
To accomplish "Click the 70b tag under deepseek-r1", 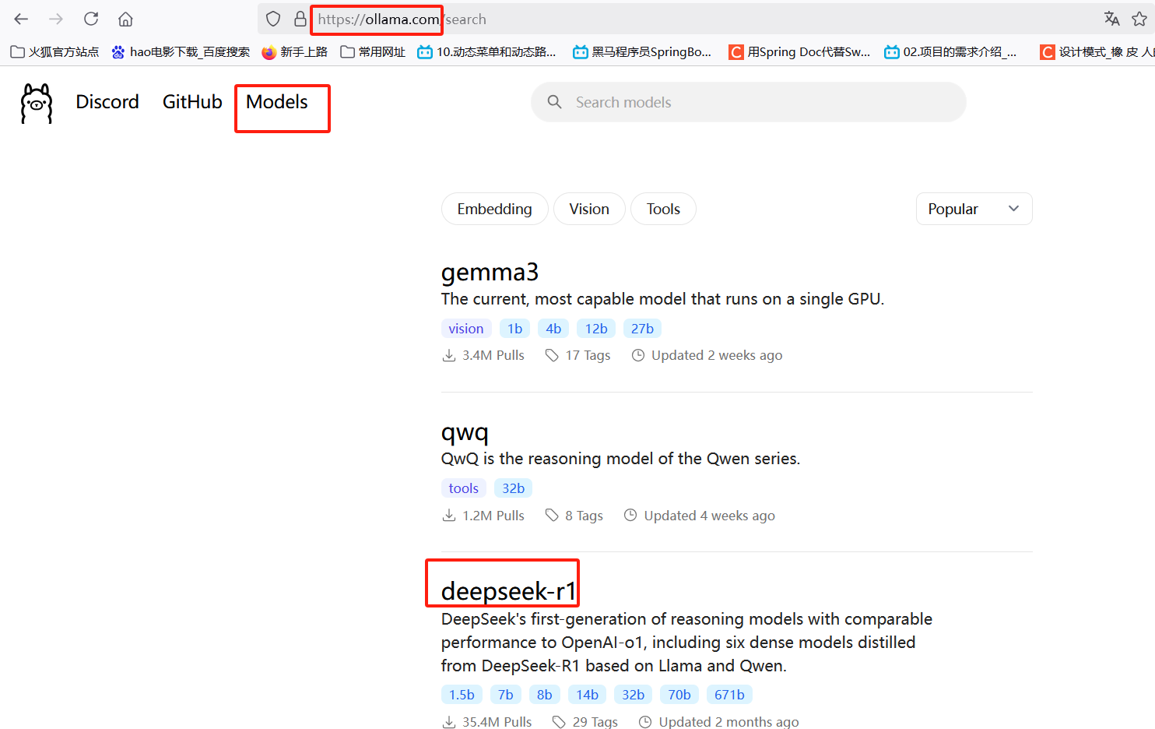I will pyautogui.click(x=679, y=695).
